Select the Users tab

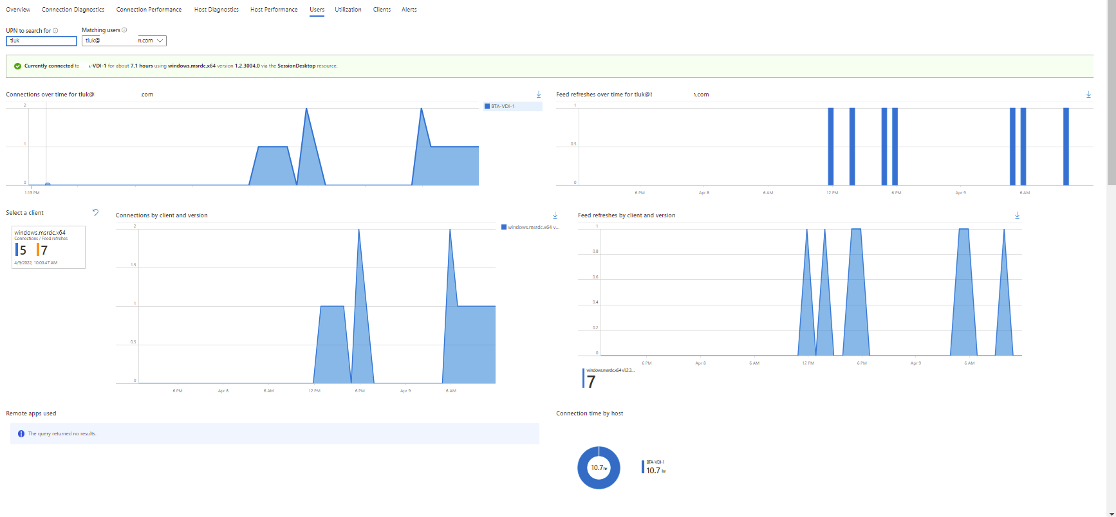[317, 10]
